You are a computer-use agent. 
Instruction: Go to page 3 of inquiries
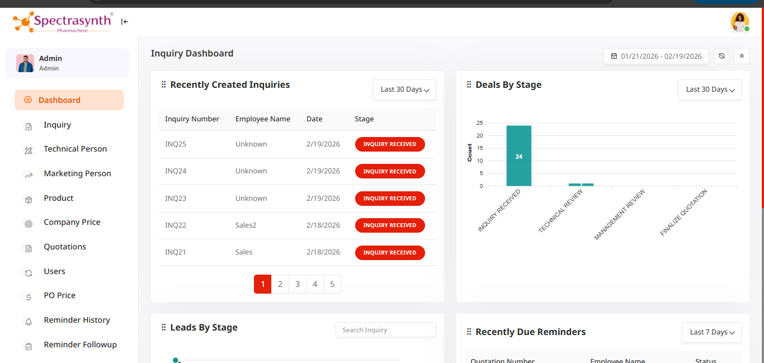click(298, 284)
